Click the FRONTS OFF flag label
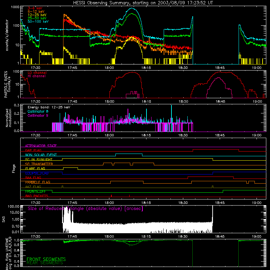270x270 pixels. (35, 191)
